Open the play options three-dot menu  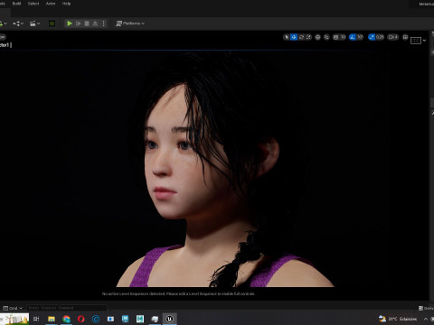point(104,23)
